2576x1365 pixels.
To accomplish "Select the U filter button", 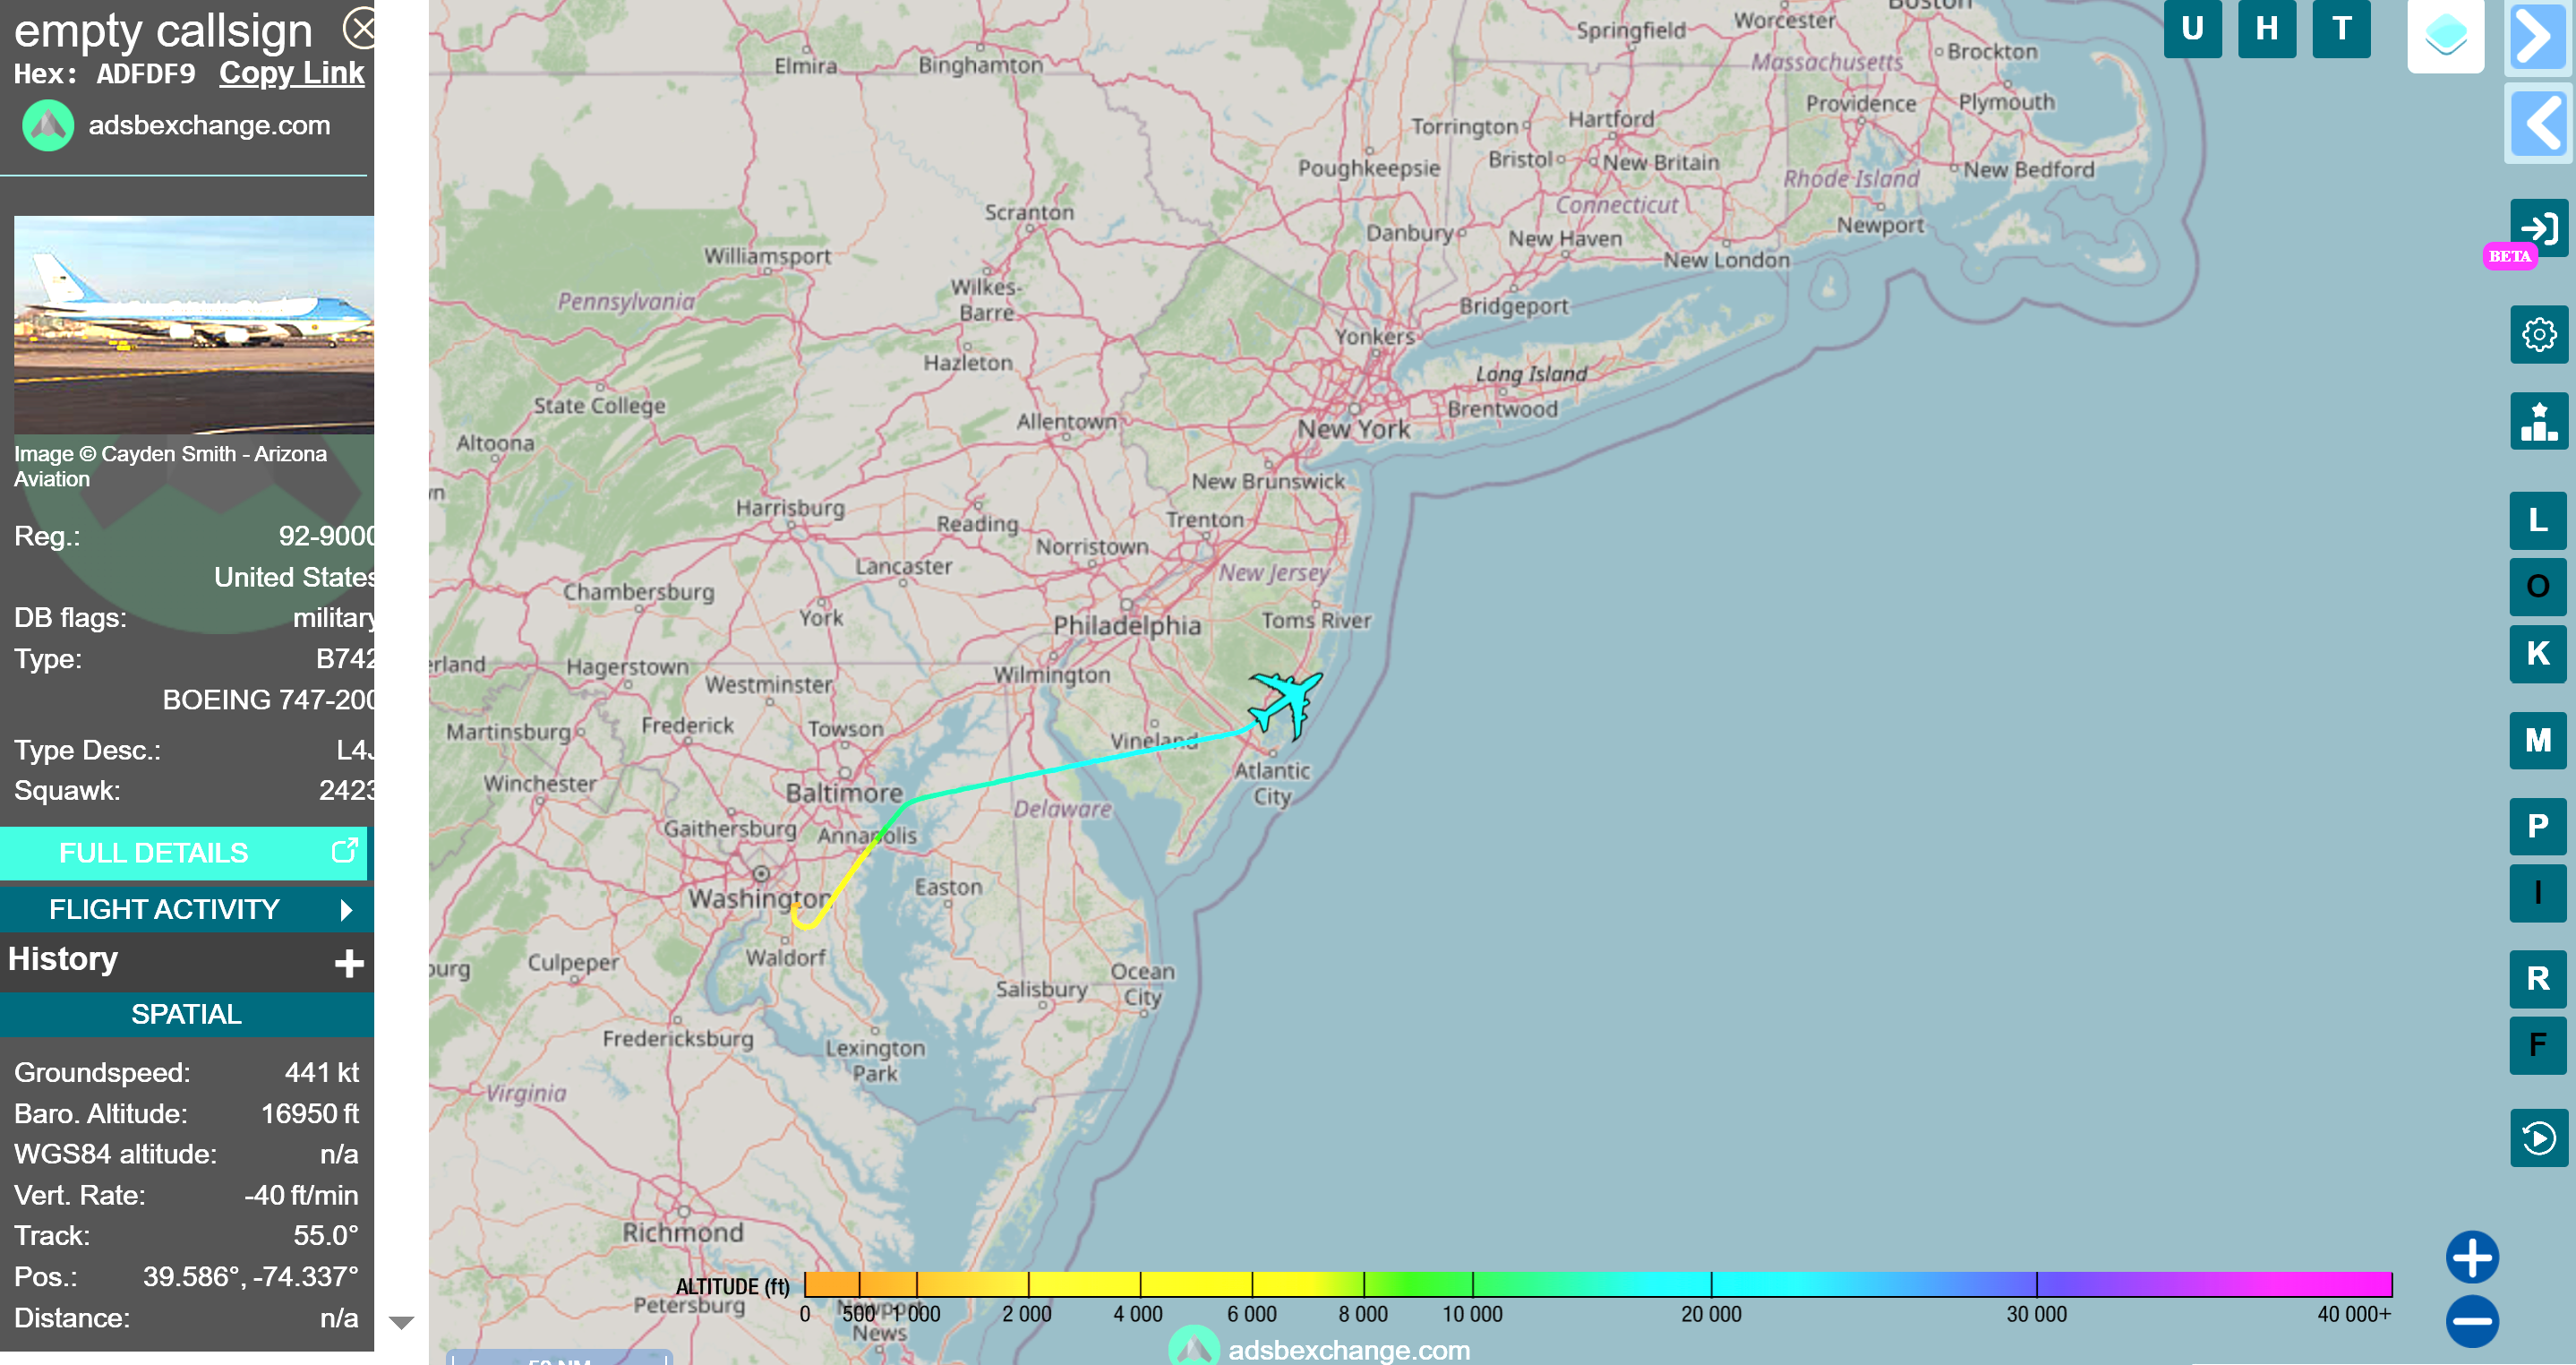I will click(2192, 29).
